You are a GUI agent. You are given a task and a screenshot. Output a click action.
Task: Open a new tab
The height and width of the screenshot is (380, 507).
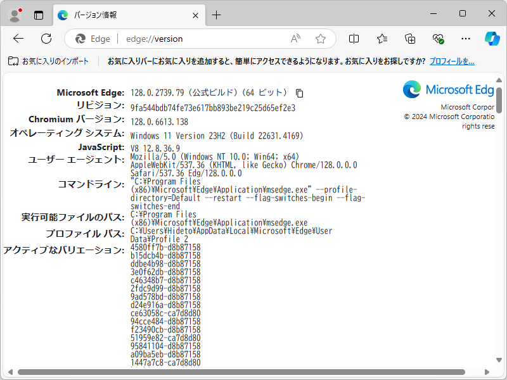pyautogui.click(x=217, y=14)
